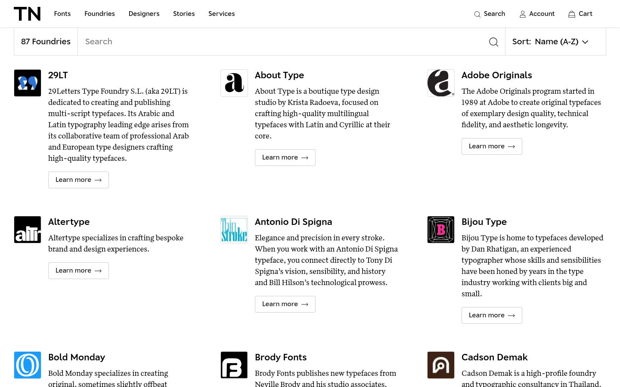Open the Bijou Type heading
Screen dimensions: 620x387
click(484, 222)
